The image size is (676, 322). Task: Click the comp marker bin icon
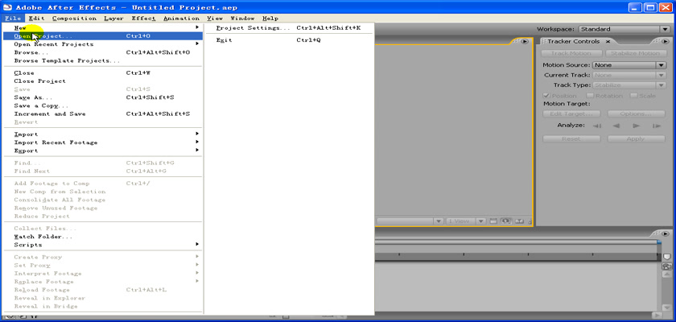pos(667,257)
